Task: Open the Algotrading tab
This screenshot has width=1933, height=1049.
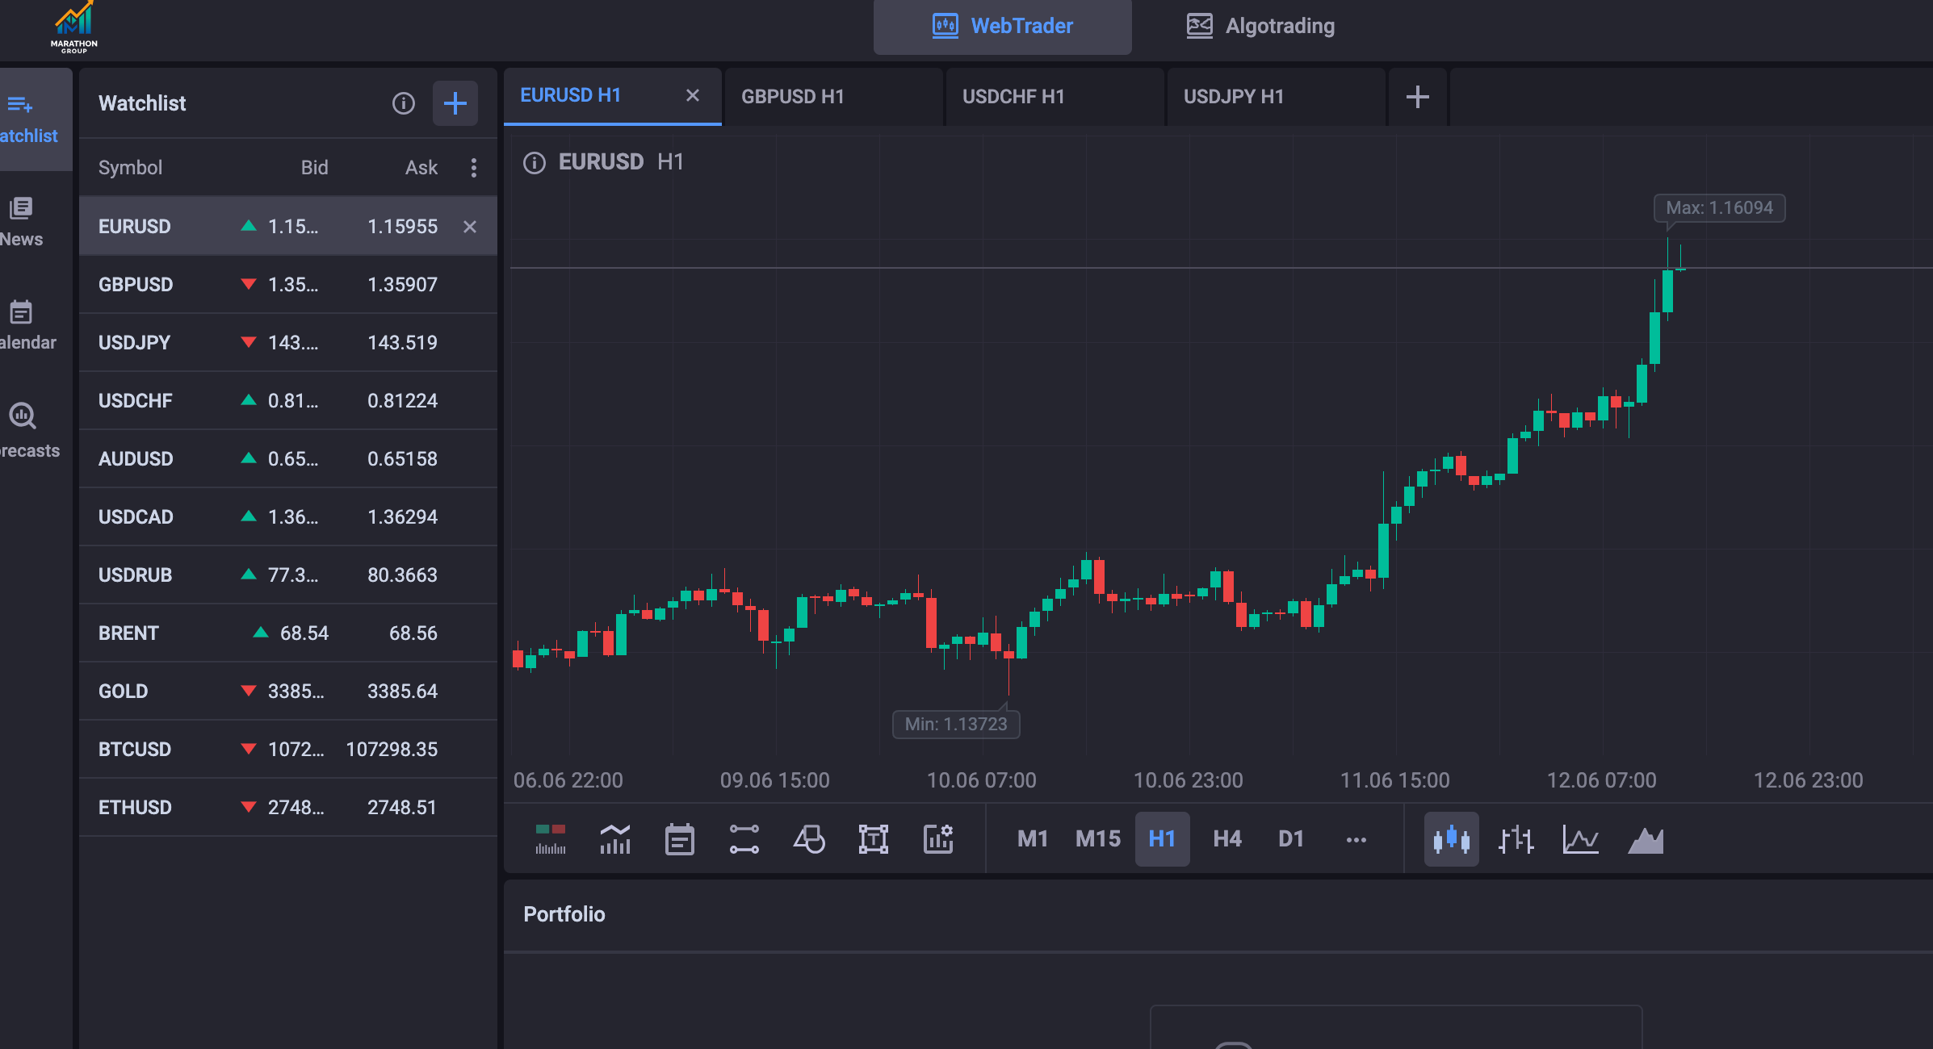Action: click(1261, 27)
